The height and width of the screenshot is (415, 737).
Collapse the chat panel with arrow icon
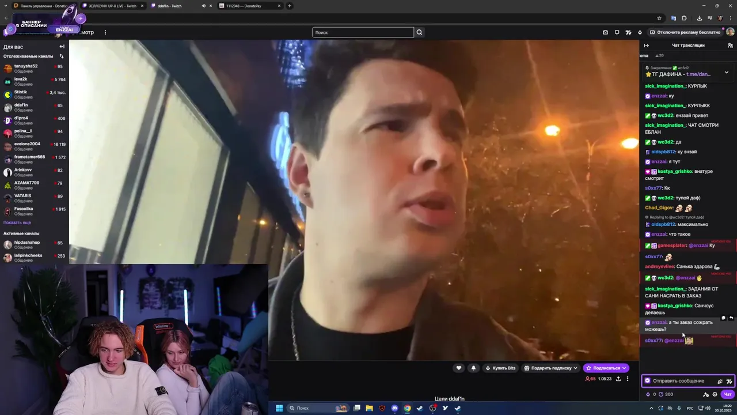pyautogui.click(x=646, y=46)
